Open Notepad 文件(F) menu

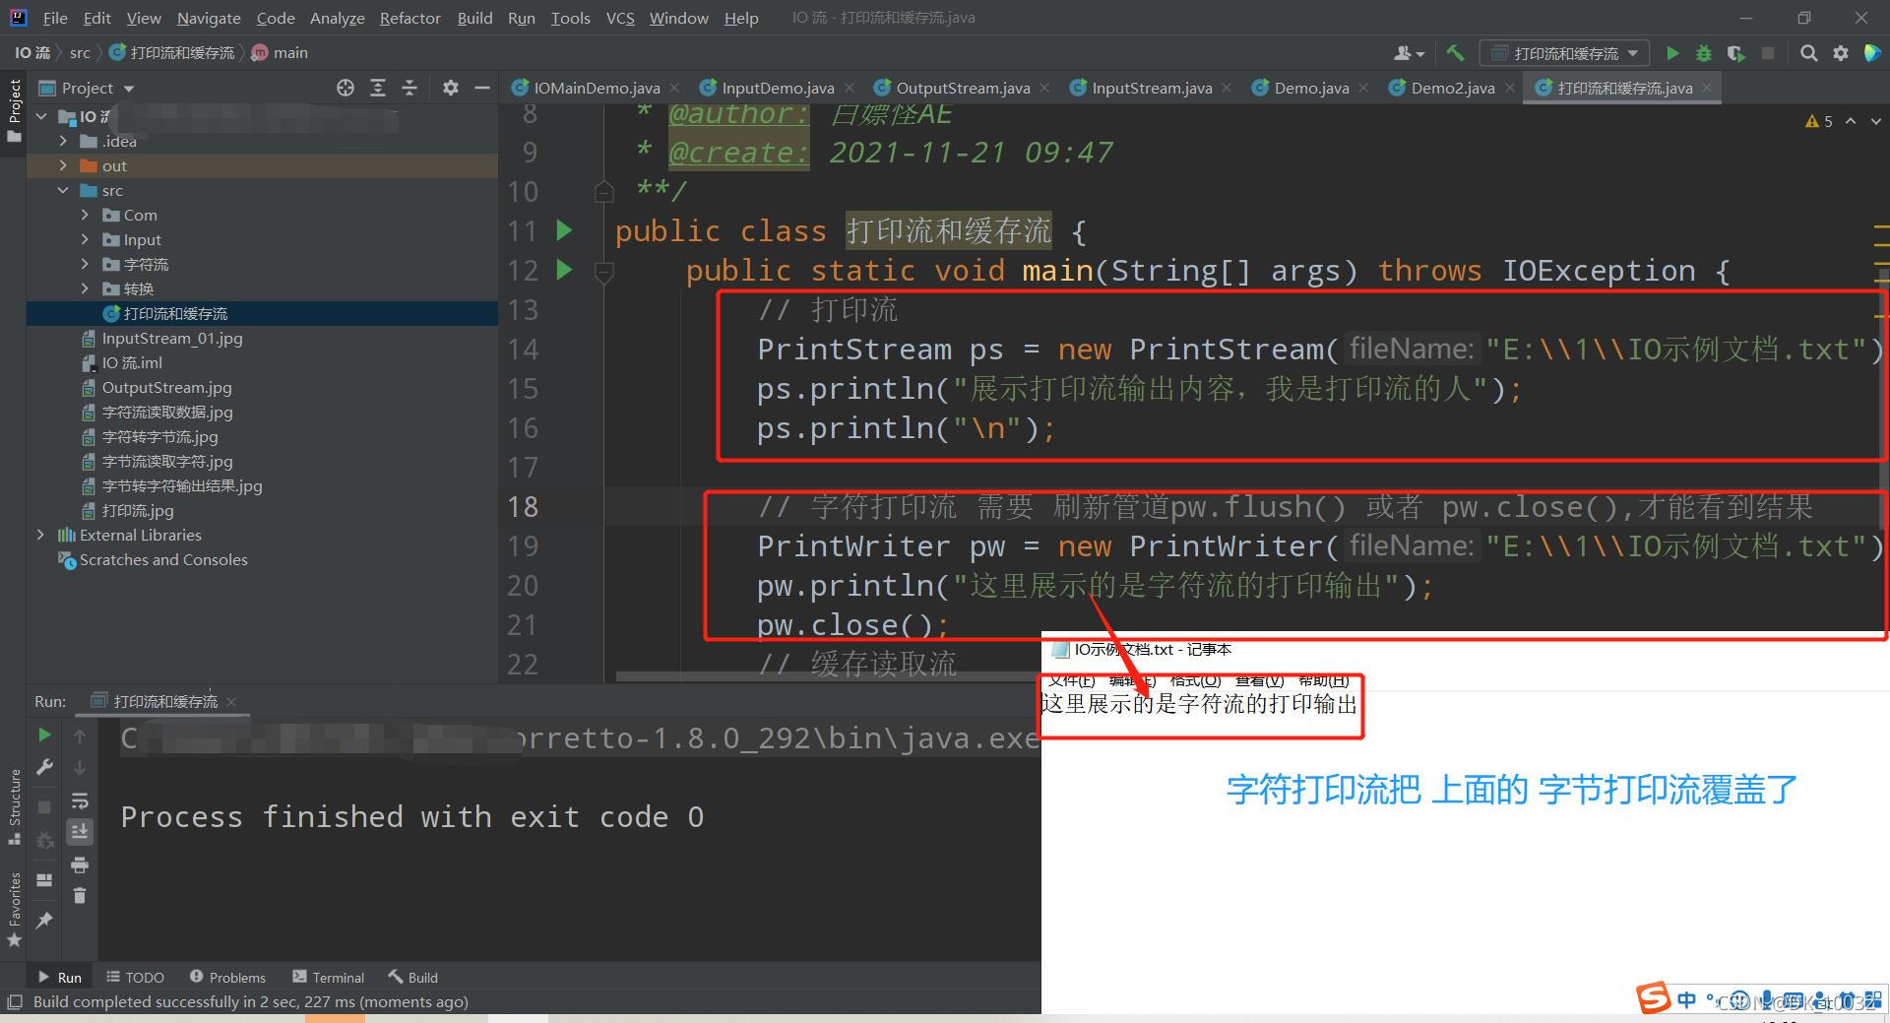click(1071, 680)
